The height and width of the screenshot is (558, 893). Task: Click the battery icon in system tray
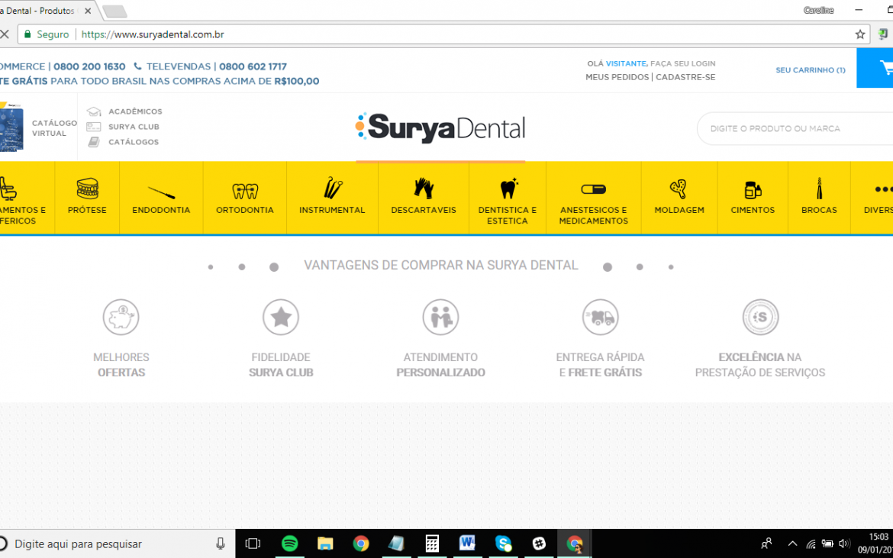[x=827, y=543]
